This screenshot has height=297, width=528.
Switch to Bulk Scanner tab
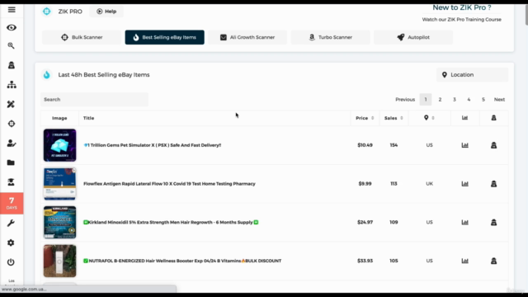tap(82, 37)
